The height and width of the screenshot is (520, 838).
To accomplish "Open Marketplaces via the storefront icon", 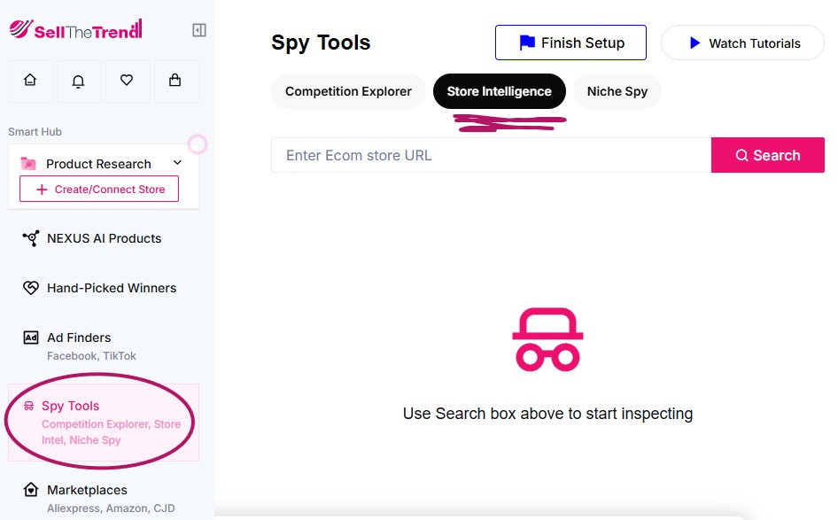I will [x=29, y=490].
